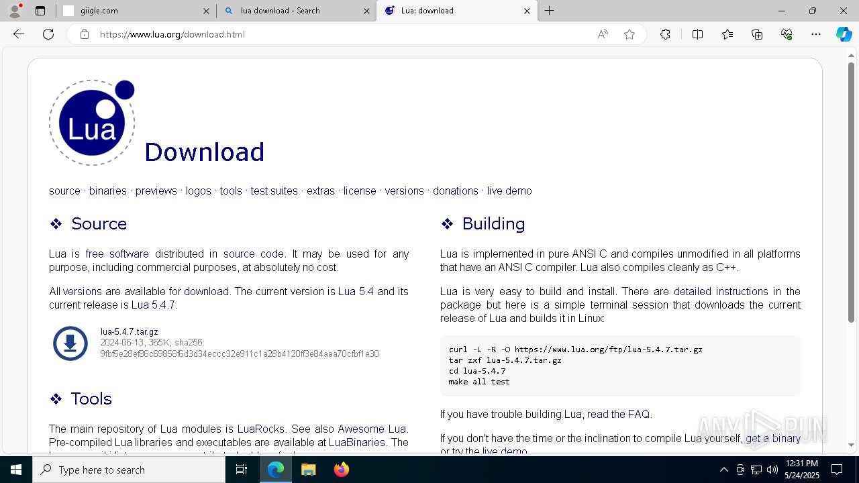Click the browser profile avatar icon
The width and height of the screenshot is (859, 483).
14,10
